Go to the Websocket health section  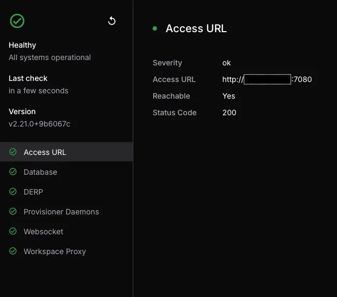pyautogui.click(x=44, y=232)
